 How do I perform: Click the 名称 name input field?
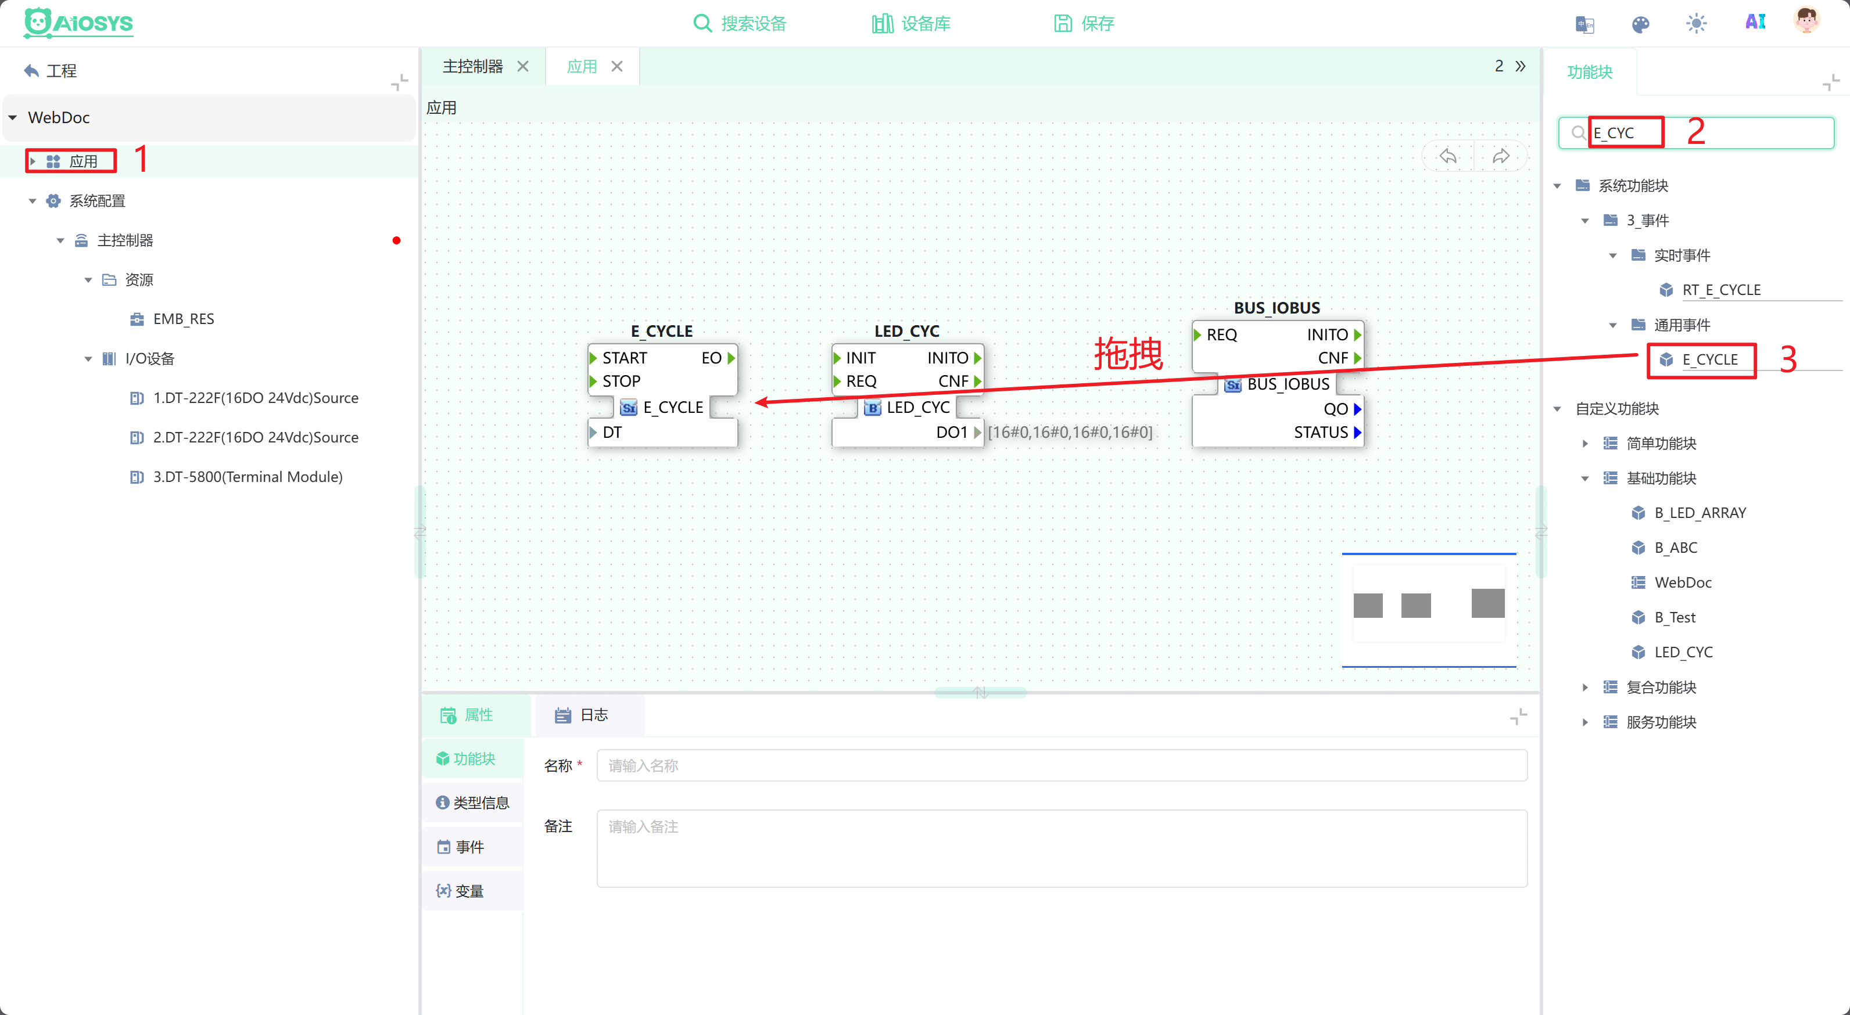(1062, 765)
